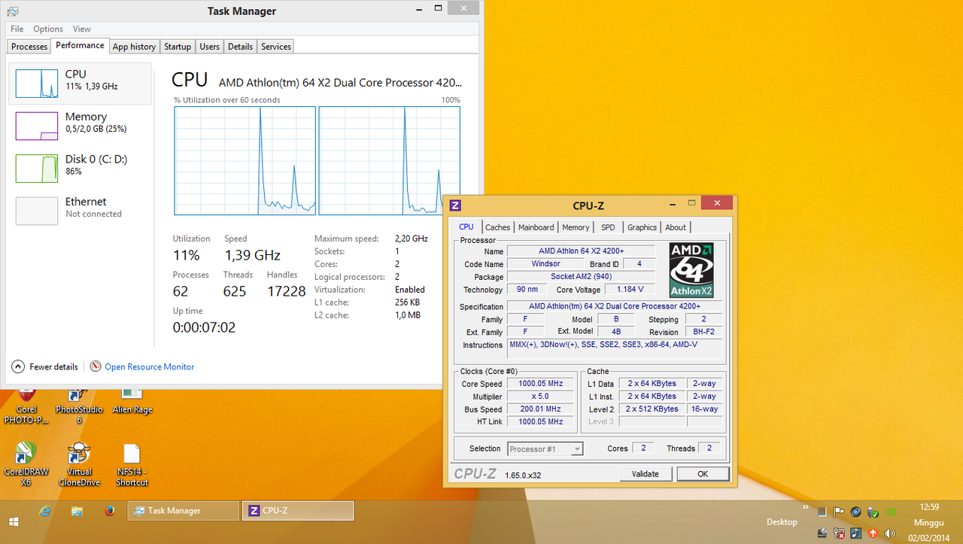Open the volume speaker tray icon
This screenshot has height=544, width=963.
click(890, 533)
